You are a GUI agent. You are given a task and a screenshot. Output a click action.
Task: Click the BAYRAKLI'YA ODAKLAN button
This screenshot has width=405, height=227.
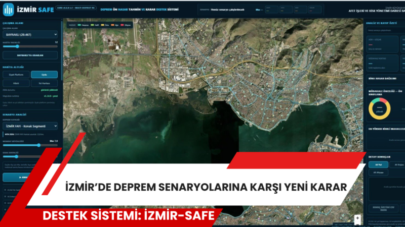point(30,55)
